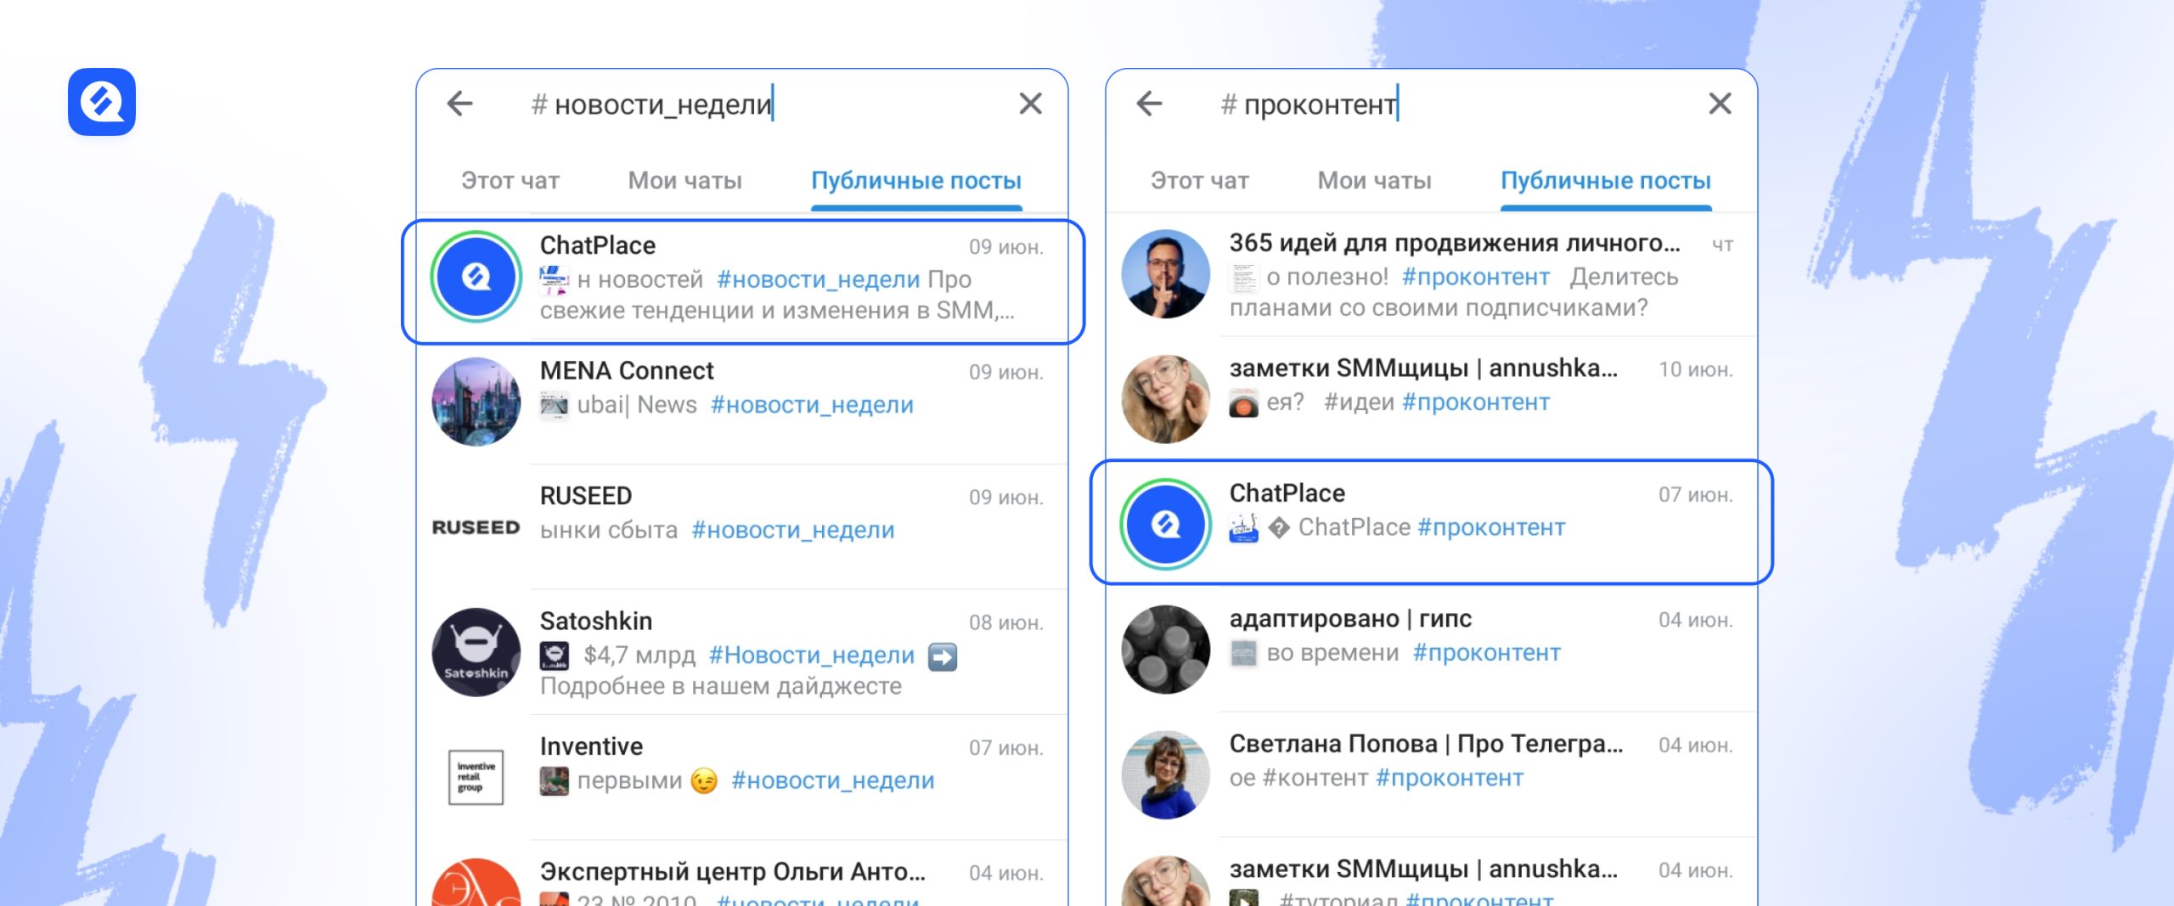Open Экспертный центр Ольги Анто... post title

point(733,872)
